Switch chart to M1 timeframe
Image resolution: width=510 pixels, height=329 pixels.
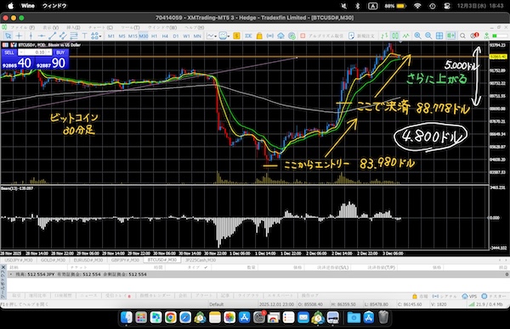coord(110,36)
